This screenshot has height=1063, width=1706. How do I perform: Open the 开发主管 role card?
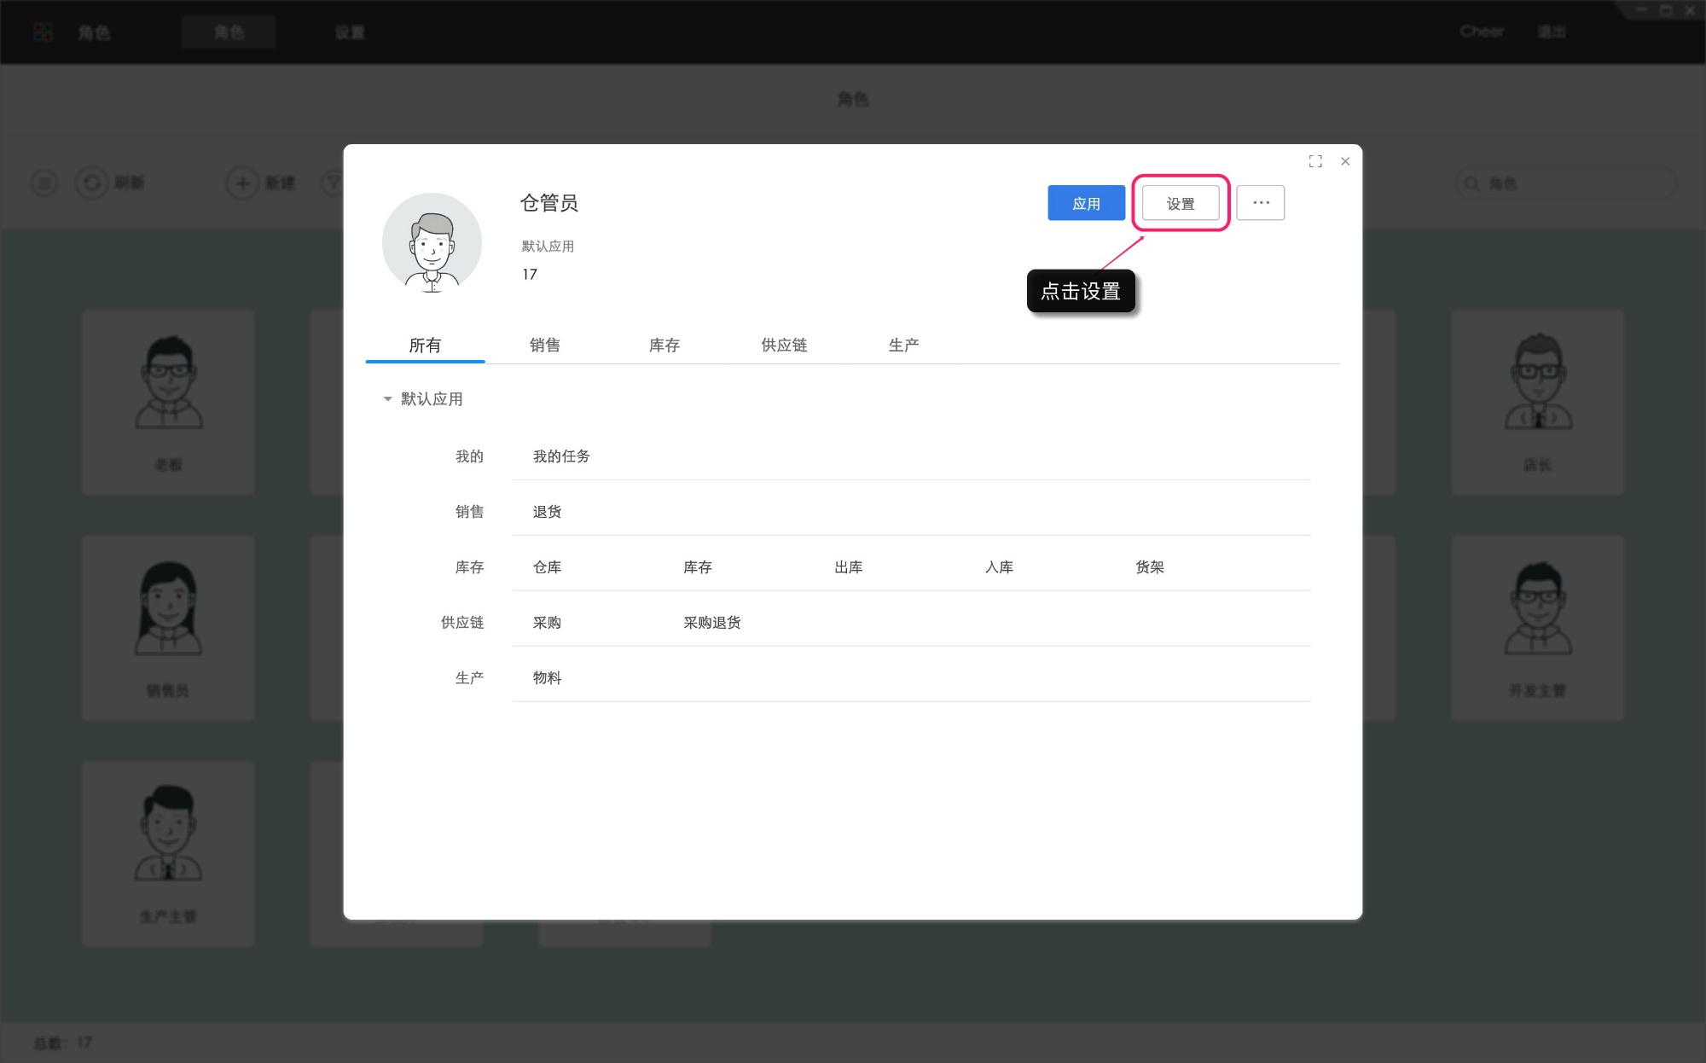1537,628
